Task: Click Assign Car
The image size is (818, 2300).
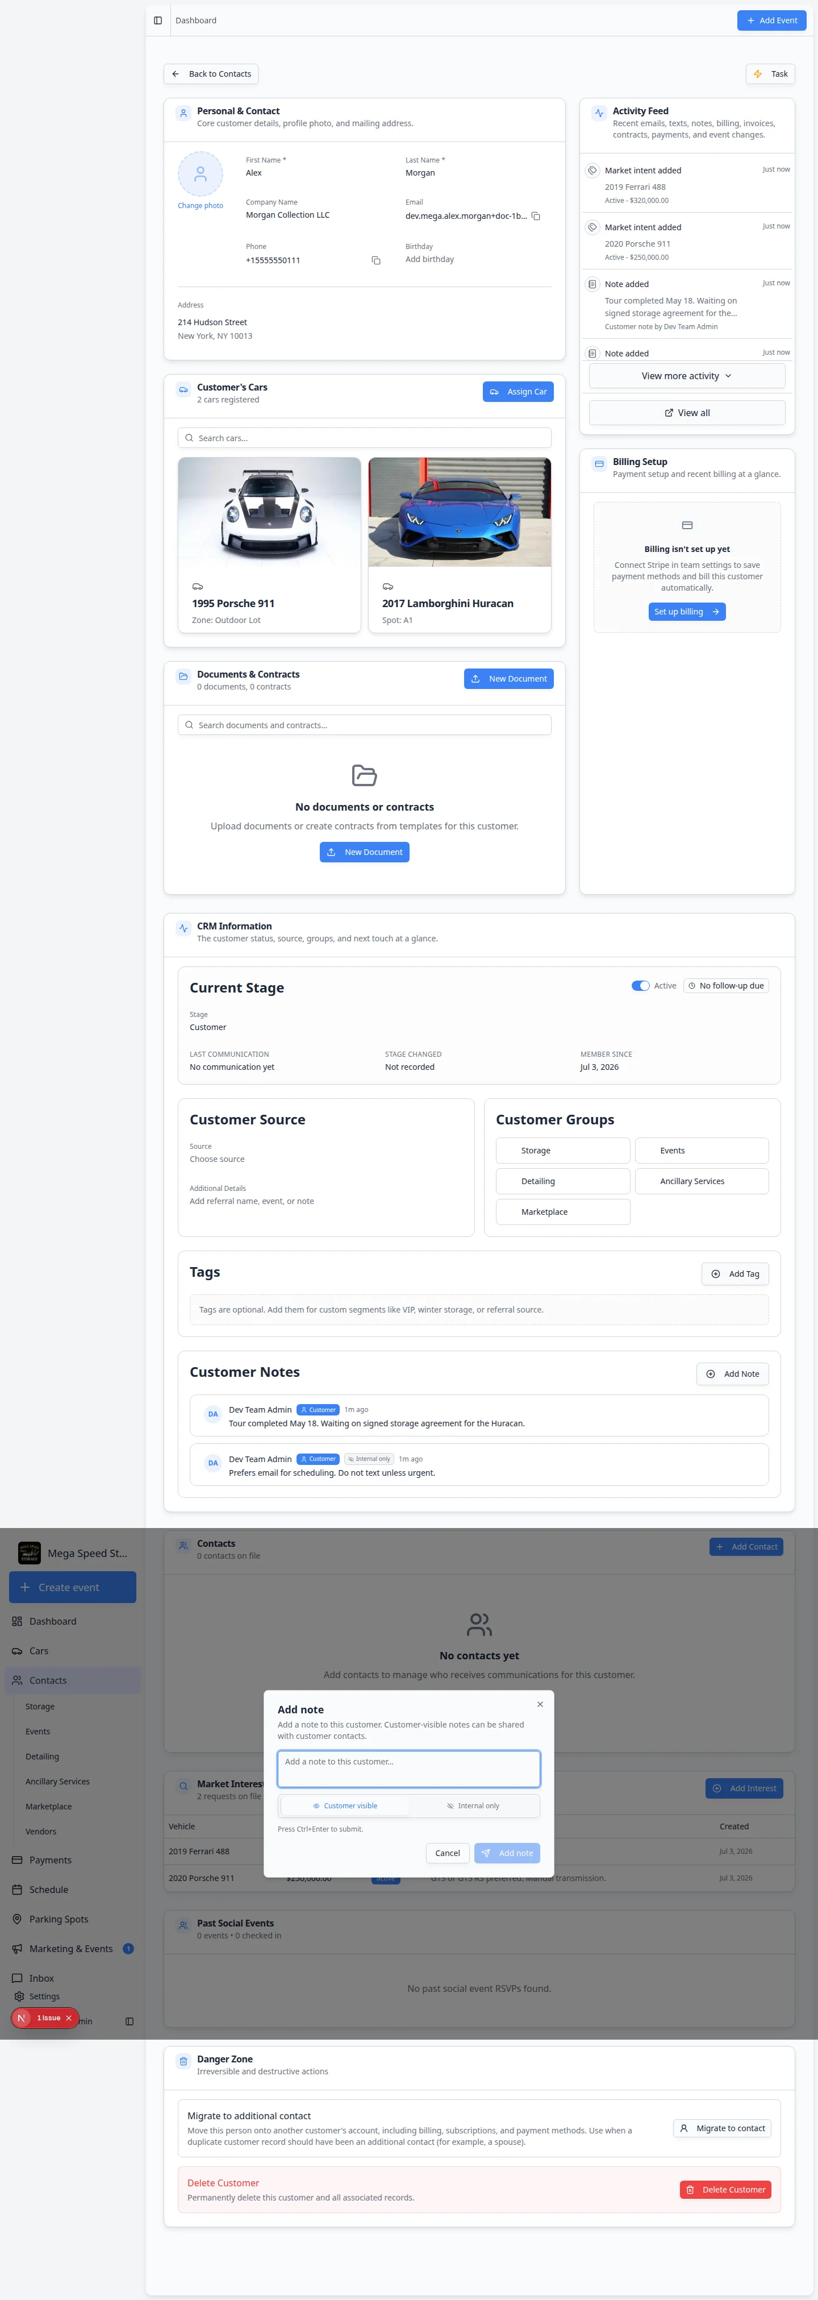Action: (518, 392)
